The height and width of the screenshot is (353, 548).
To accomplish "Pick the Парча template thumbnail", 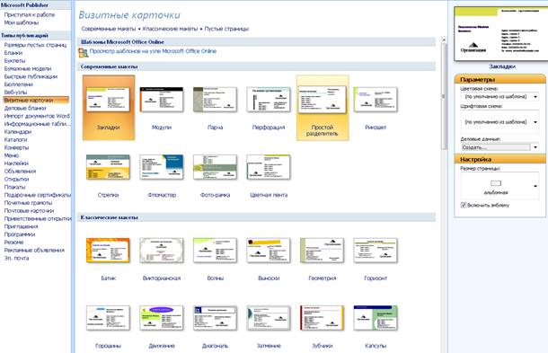I will [215, 100].
